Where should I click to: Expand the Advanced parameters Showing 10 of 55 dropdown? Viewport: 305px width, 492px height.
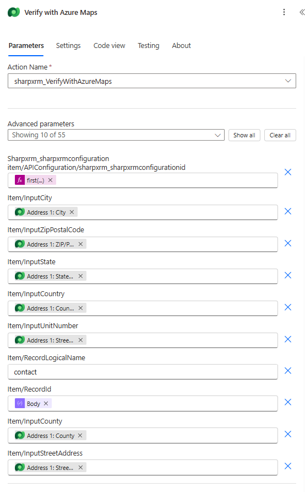pyautogui.click(x=116, y=135)
